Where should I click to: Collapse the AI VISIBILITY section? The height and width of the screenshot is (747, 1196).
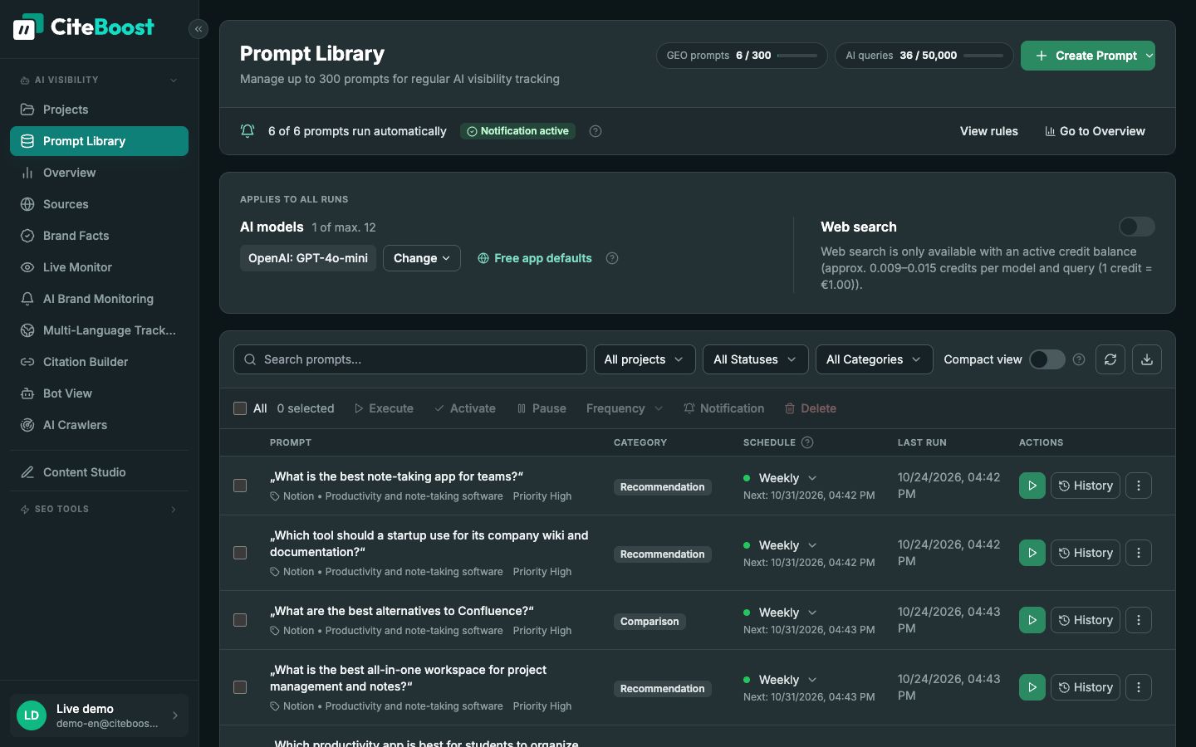click(174, 81)
